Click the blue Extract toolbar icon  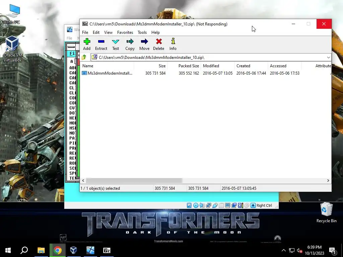(x=101, y=41)
